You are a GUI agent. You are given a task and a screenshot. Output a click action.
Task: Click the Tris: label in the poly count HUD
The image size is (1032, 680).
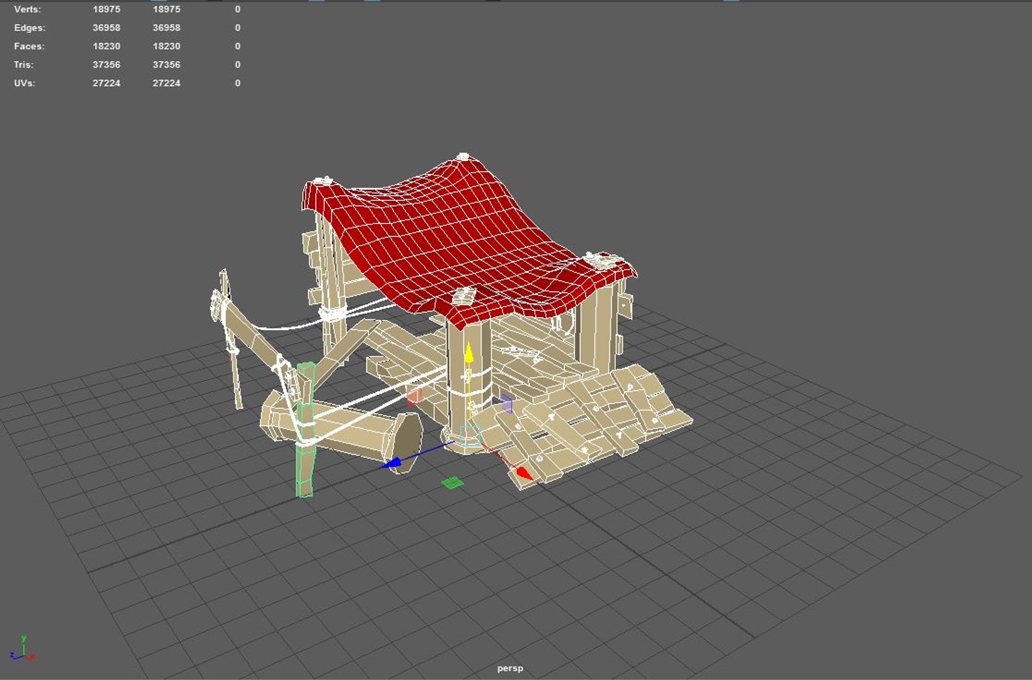[x=24, y=64]
